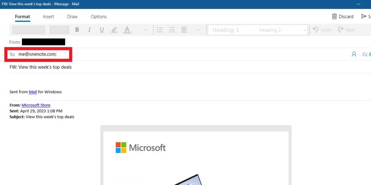Viewport: 371px width, 185px height.
Task: Open the paragraph alignment options
Action: click(184, 30)
